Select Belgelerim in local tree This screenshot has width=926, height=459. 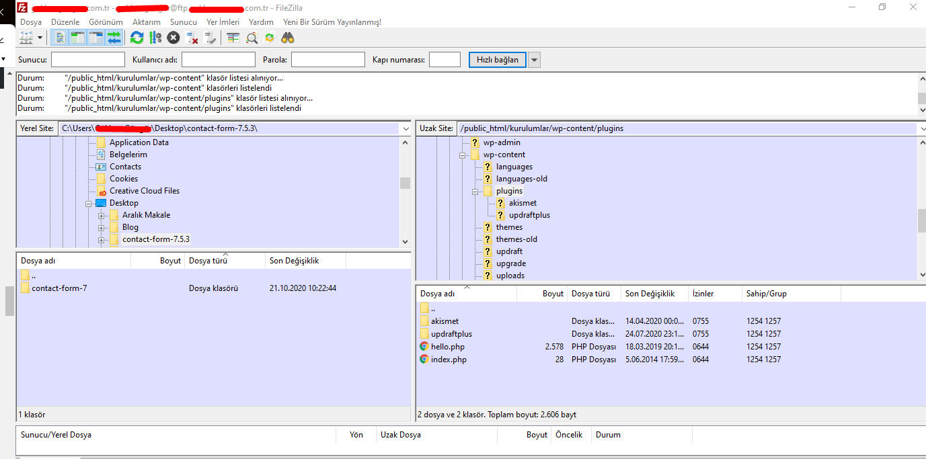pos(128,155)
